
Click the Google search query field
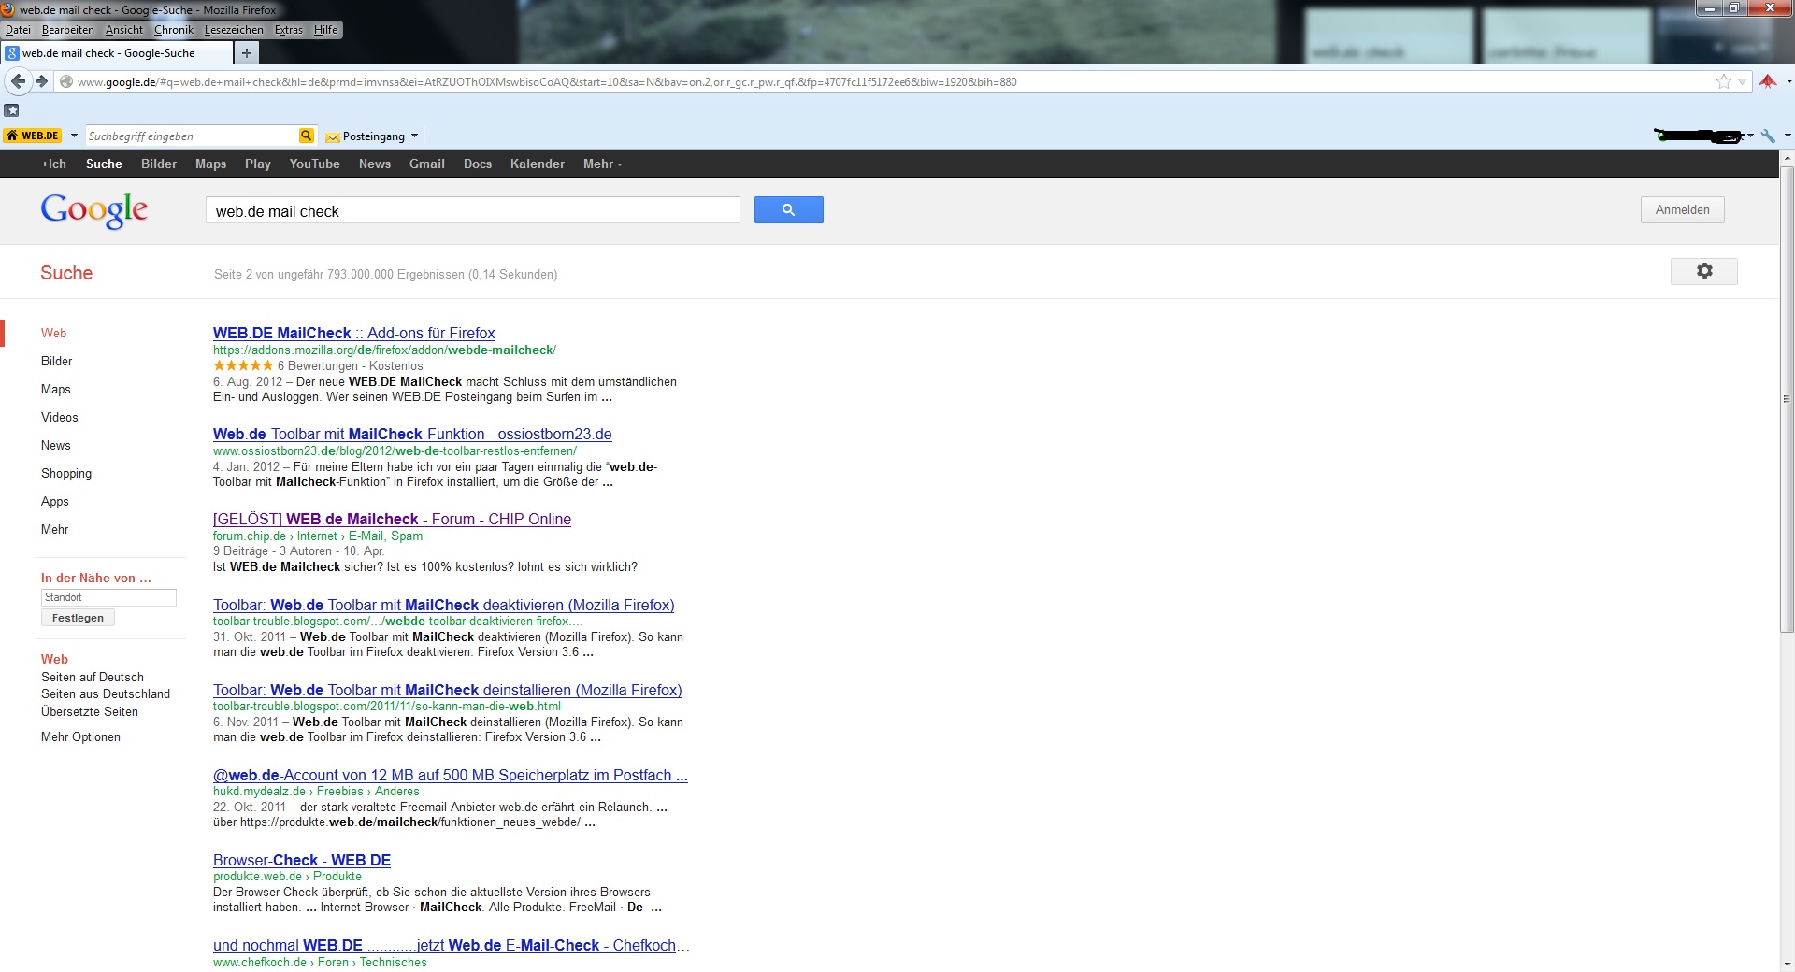tap(472, 210)
